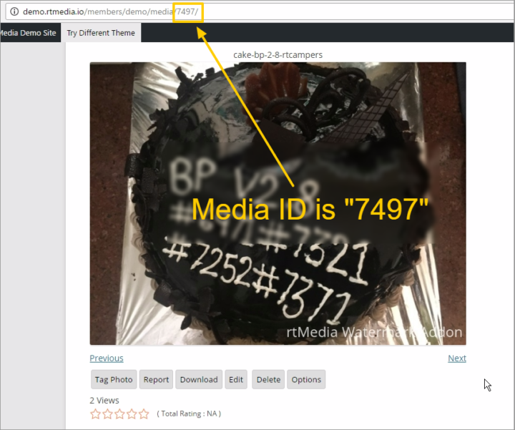Viewport: 515px width, 430px height.
Task: Go to the Previous media item
Action: tap(106, 358)
